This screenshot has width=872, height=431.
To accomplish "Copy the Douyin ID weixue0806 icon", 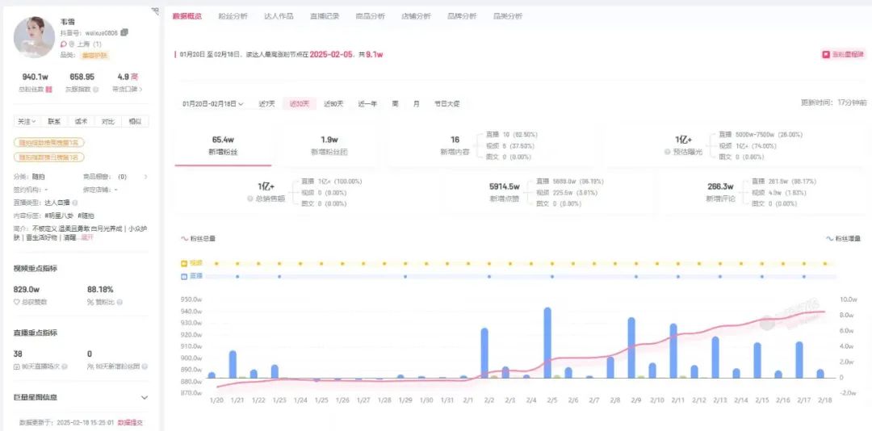I will tap(124, 33).
